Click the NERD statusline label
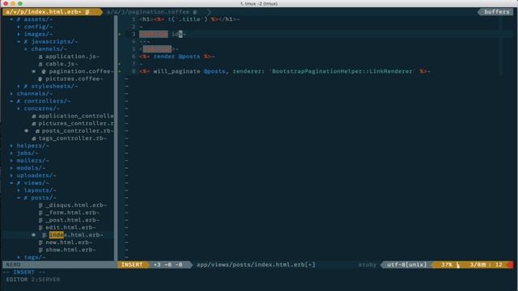The image size is (518, 291). (13, 264)
